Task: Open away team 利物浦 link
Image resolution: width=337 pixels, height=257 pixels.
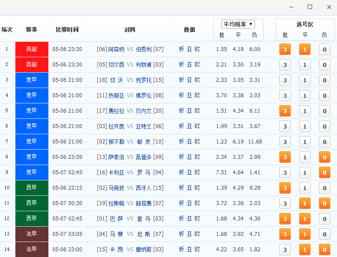Action: (143, 65)
